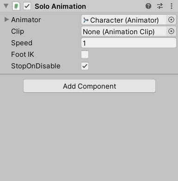Enable the Foot IK checkbox
This screenshot has height=181, width=178.
(x=85, y=54)
